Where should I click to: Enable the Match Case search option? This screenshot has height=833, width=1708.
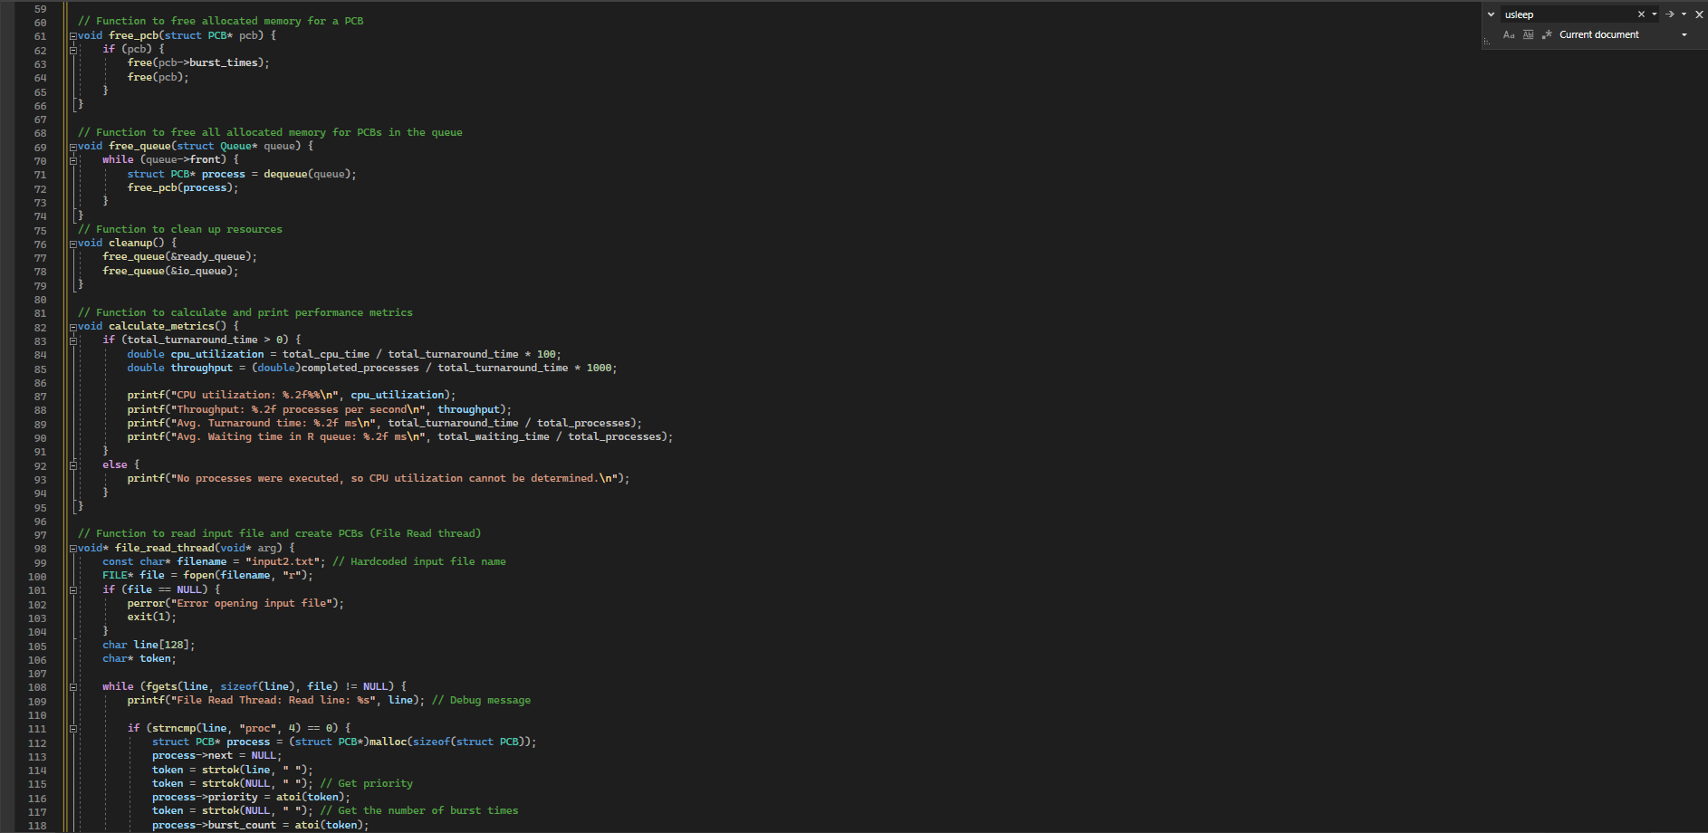(1509, 34)
